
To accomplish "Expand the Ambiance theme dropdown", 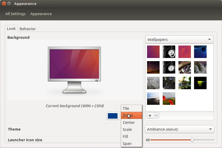I will coord(179,129).
